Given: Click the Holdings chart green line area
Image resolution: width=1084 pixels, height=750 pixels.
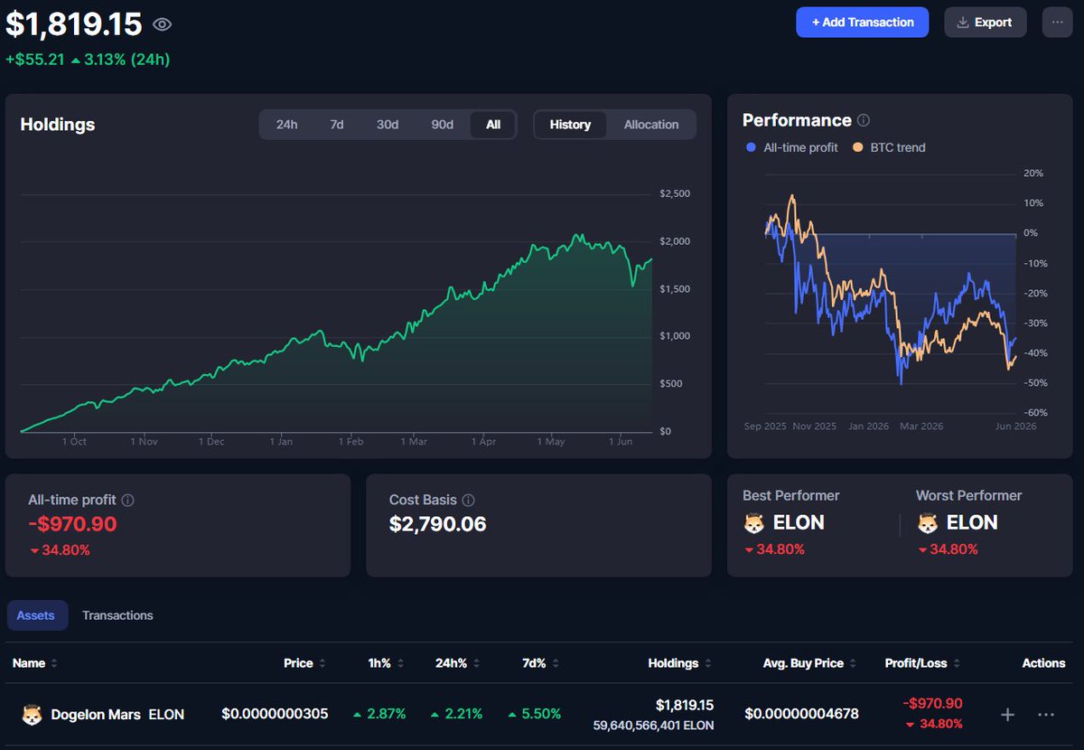Looking at the screenshot, I should pyautogui.click(x=335, y=334).
